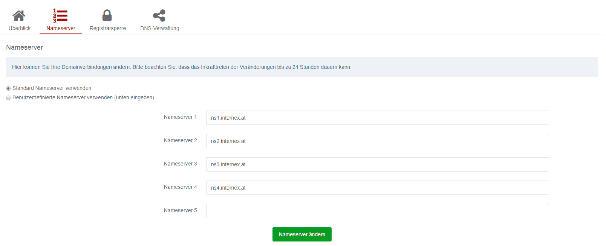The height and width of the screenshot is (246, 606).
Task: Select the Nameserver tab label
Action: (x=61, y=28)
